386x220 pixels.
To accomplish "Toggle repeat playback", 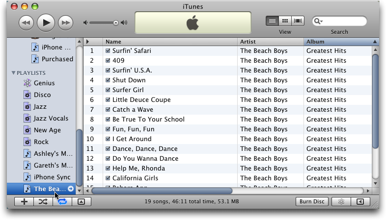I will coord(62,201).
